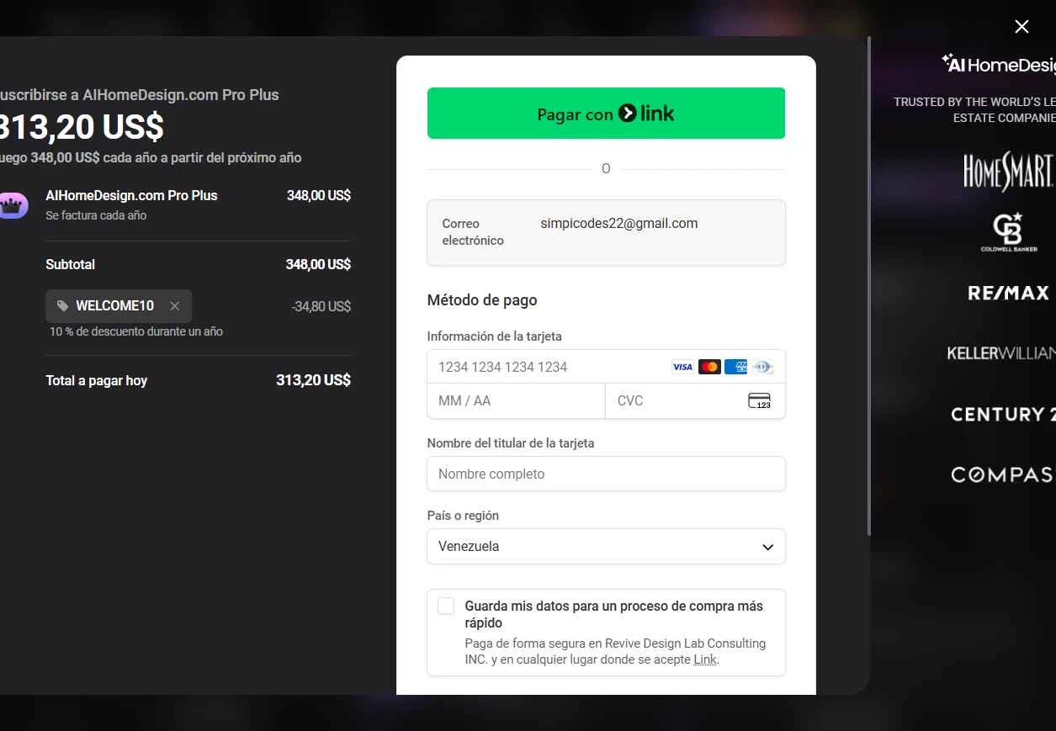Click the checkout vertical scrollbar
1056x731 pixels.
pyautogui.click(x=868, y=286)
